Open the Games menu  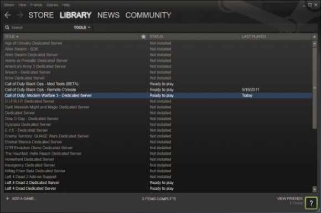coord(52,5)
